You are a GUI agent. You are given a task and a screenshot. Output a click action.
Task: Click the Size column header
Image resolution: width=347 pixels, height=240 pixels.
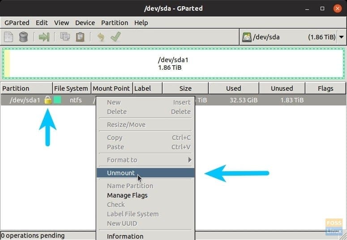tap(185, 88)
